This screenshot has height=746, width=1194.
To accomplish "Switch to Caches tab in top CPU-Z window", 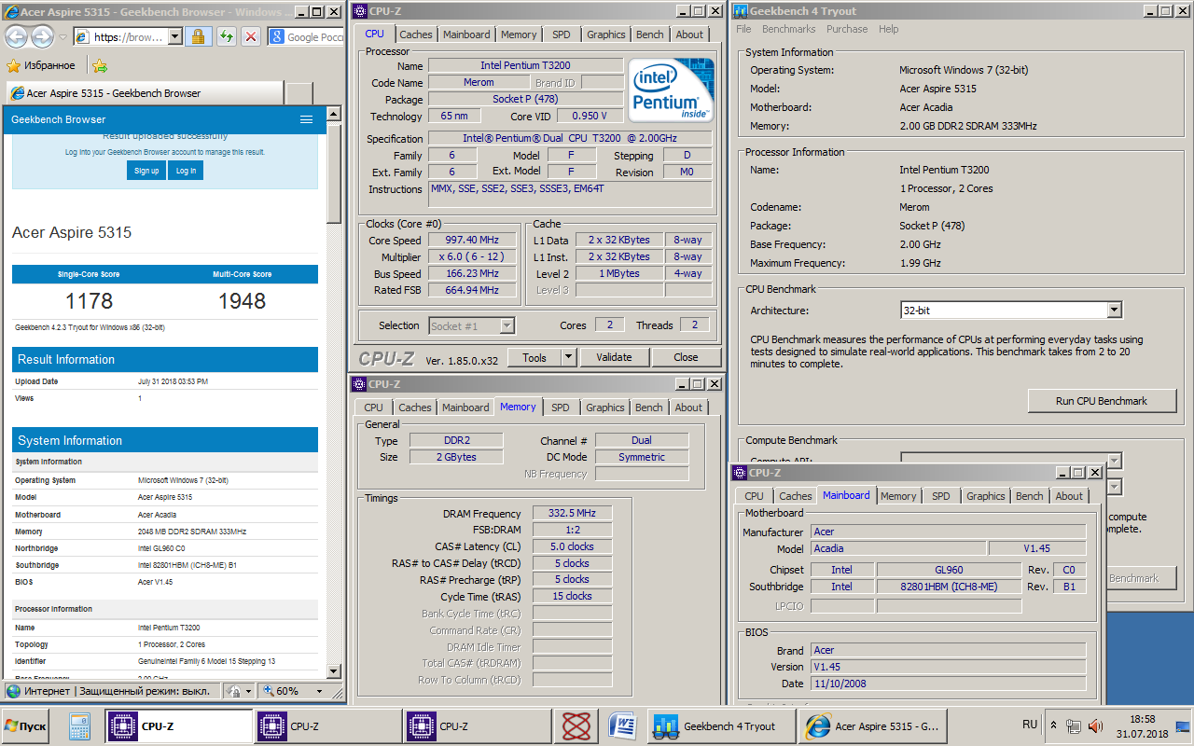I will pyautogui.click(x=416, y=35).
